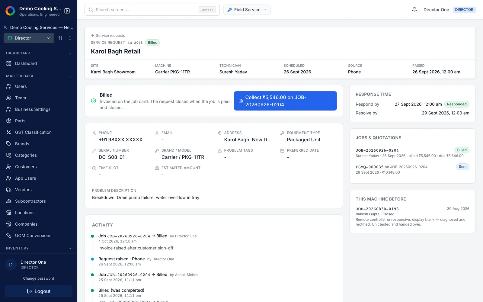Viewport: 483px width, 302px height.
Task: Open the Field Service module dropdown
Action: coord(247,10)
